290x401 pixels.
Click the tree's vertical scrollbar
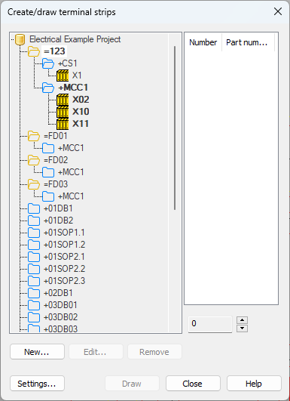[175, 128]
